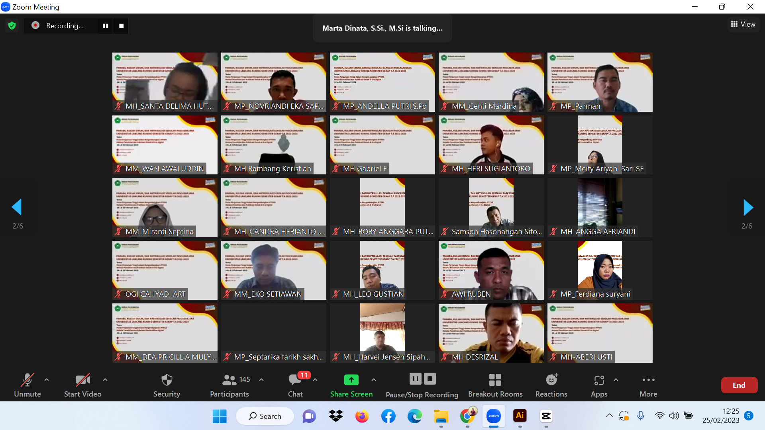Image resolution: width=765 pixels, height=430 pixels.
Task: Open the View layout menu
Action: click(x=743, y=24)
